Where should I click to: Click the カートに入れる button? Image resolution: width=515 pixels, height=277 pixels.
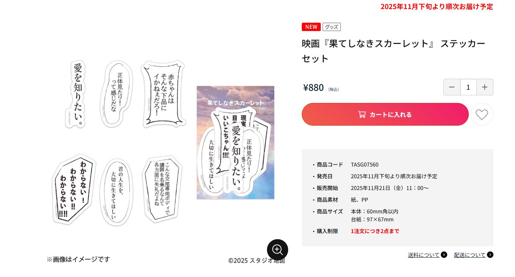tap(385, 114)
